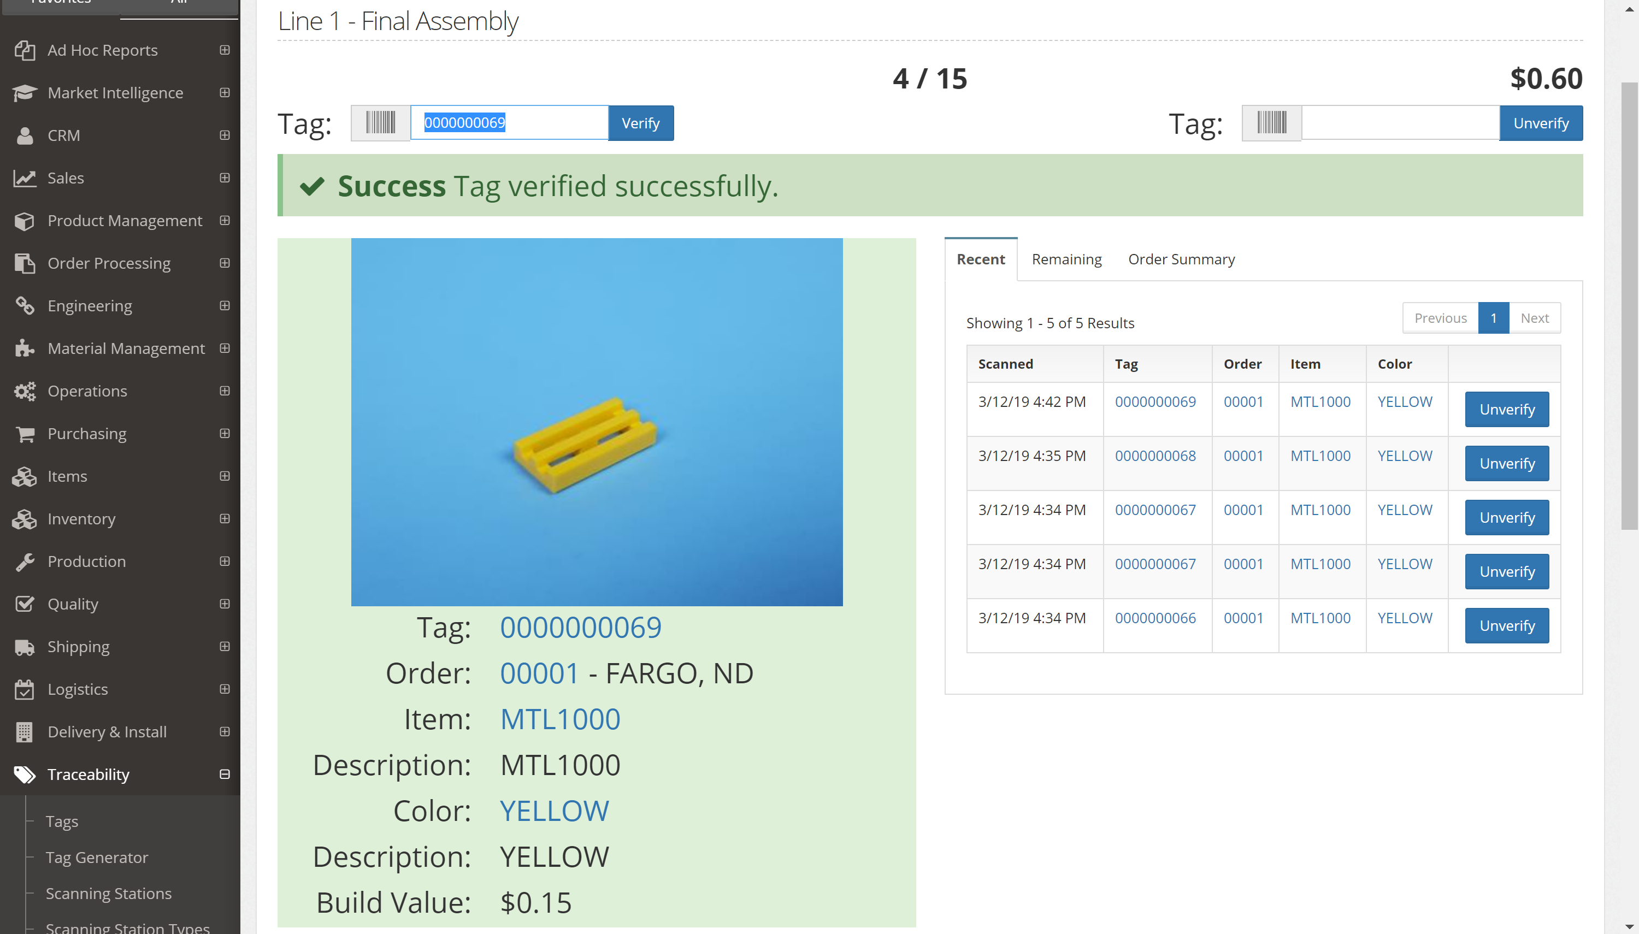
Task: Switch to the Recent tab
Action: [x=981, y=259]
